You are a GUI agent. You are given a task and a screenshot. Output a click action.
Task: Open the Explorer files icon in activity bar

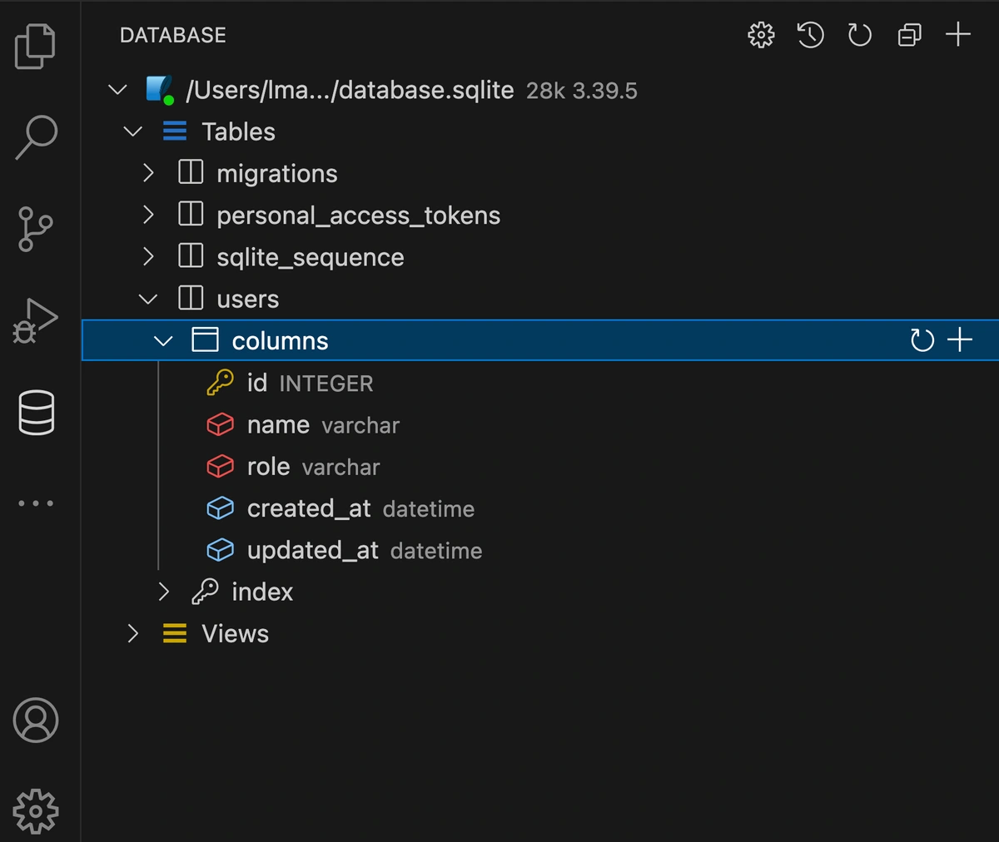tap(35, 47)
